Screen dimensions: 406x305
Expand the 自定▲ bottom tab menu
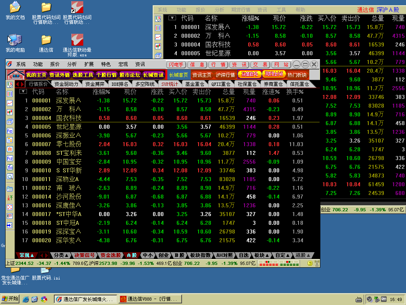282,255
